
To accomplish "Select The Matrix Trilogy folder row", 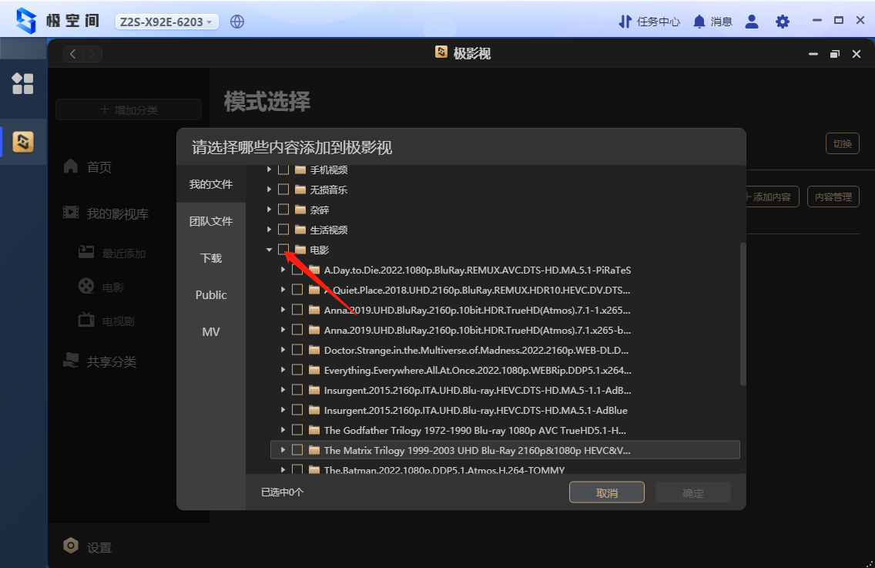I will 476,450.
